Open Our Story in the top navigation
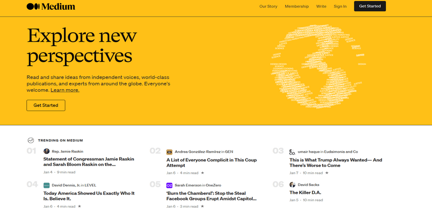The width and height of the screenshot is (432, 216). click(x=269, y=6)
